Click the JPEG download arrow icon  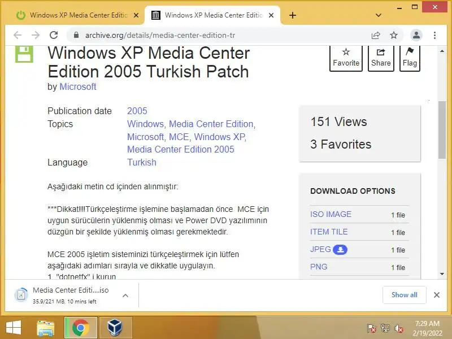340,250
